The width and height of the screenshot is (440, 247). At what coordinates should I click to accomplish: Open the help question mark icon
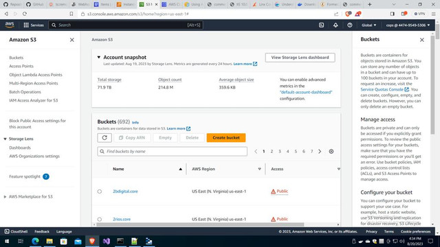pos(350,25)
